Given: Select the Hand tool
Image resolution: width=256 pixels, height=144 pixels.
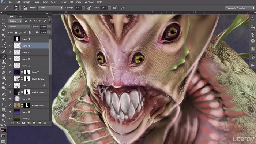Looking at the screenshot, I should point(3,115).
